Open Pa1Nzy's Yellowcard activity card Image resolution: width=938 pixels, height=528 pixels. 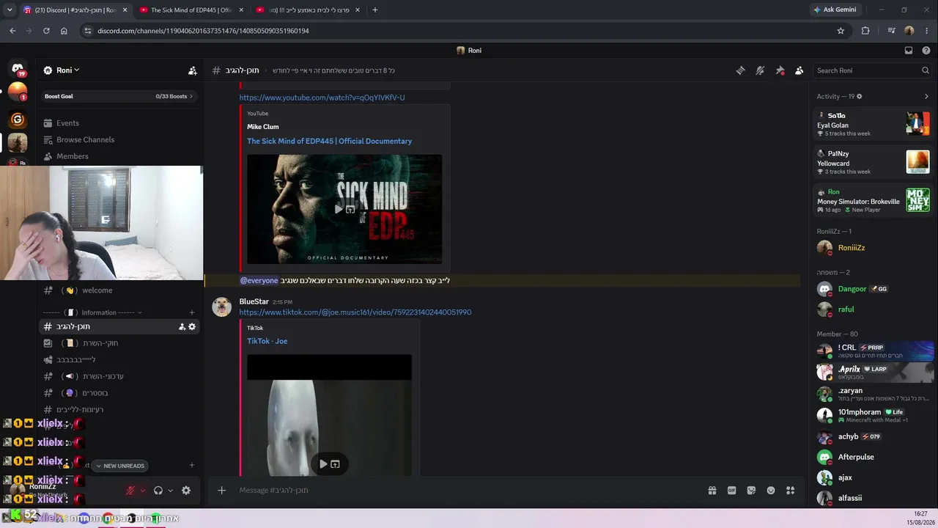873,162
